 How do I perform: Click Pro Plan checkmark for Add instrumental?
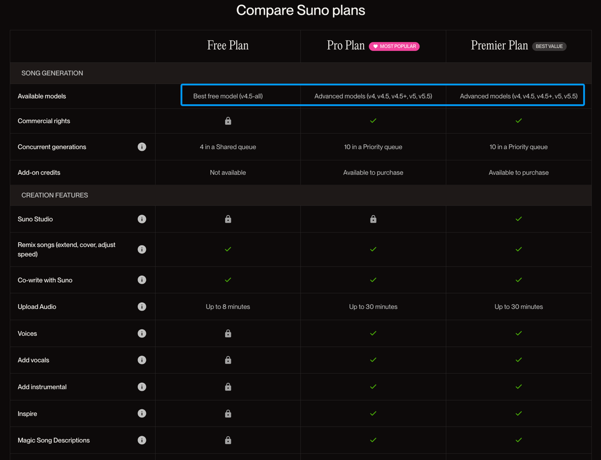click(x=373, y=386)
